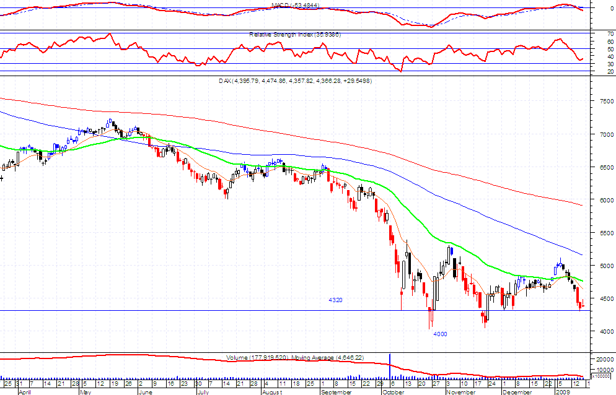This screenshot has width=616, height=395.
Task: Click the 10000 volume axis label
Action: point(607,370)
